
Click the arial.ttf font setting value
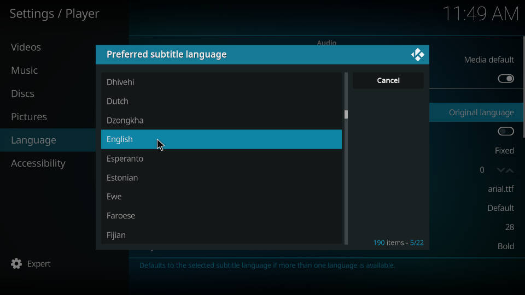pos(500,189)
